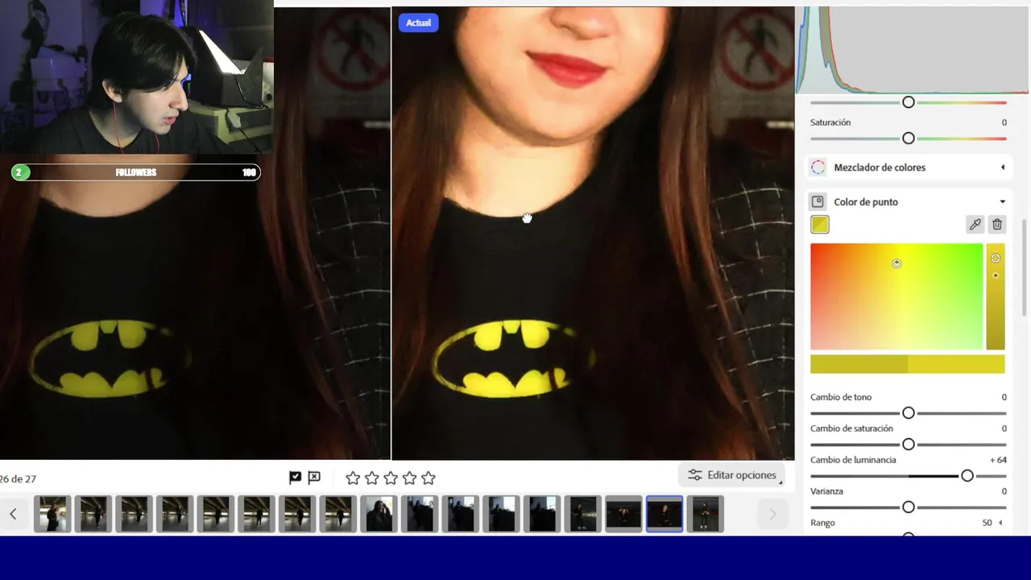
Task: Click the circular sample handle in color field
Action: point(896,263)
